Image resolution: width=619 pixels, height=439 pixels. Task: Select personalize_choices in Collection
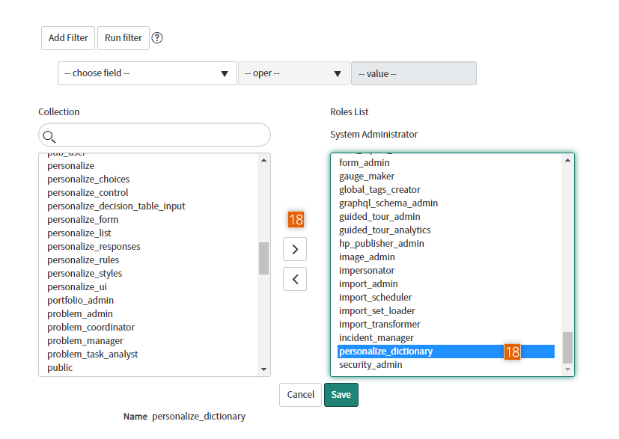[x=88, y=179]
